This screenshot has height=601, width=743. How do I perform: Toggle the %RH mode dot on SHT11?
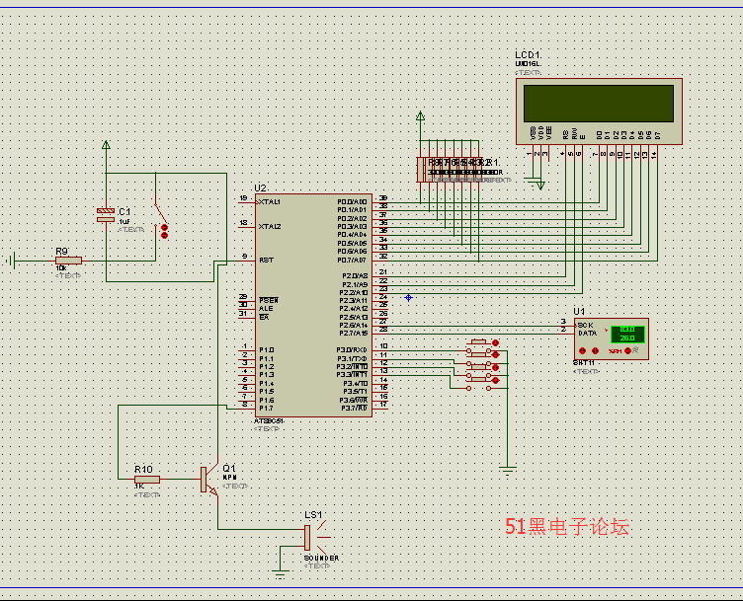(x=627, y=350)
